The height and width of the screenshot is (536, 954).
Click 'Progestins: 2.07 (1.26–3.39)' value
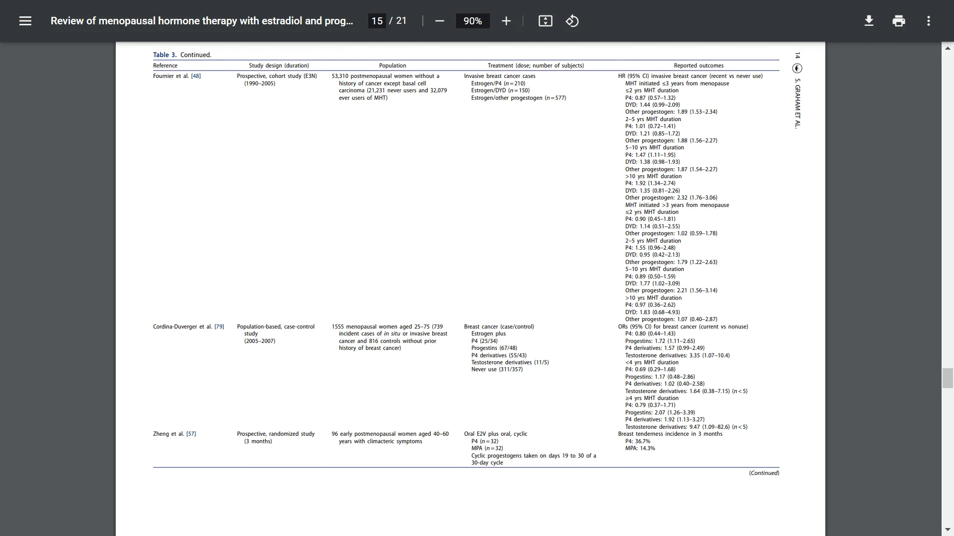[x=660, y=412]
